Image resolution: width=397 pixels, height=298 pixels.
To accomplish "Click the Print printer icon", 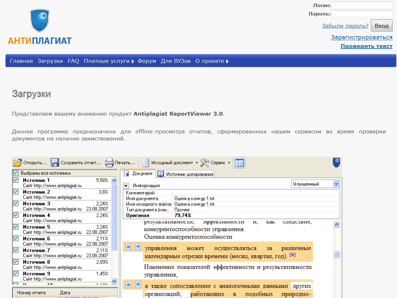I will coord(110,163).
